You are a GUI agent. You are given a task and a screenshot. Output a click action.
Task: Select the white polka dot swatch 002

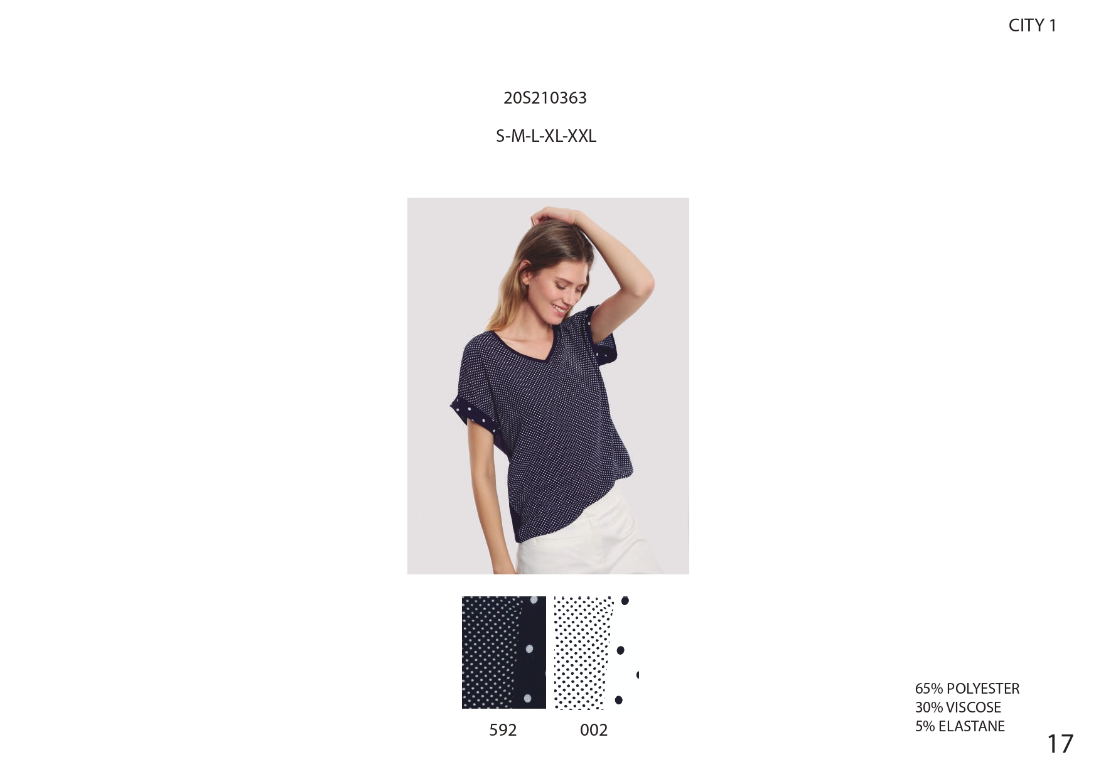point(596,652)
